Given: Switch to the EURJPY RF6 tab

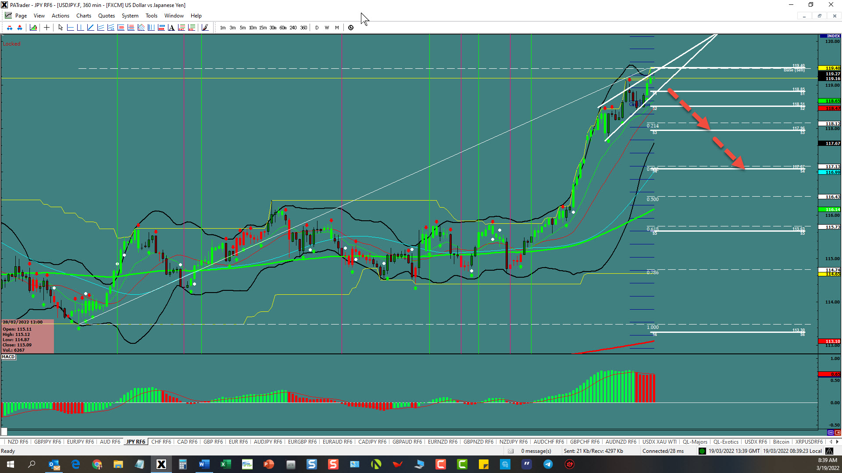Looking at the screenshot, I should click(x=80, y=442).
